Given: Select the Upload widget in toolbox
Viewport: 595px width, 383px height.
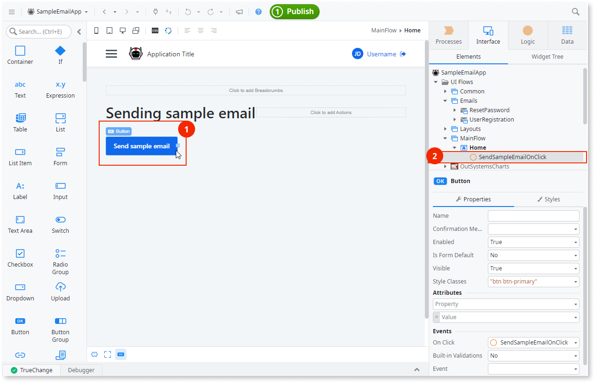Looking at the screenshot, I should tap(60, 291).
